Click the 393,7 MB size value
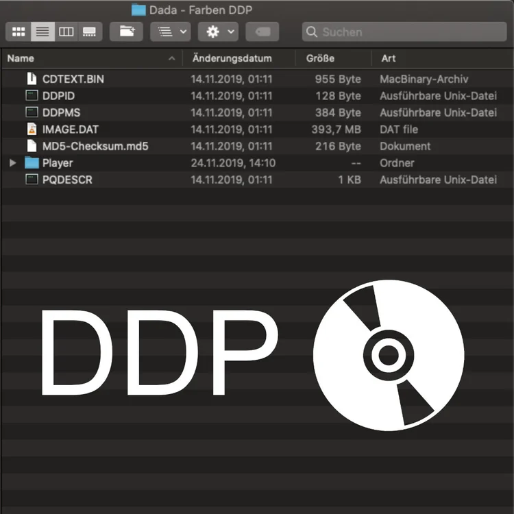This screenshot has height=514, width=514. click(336, 130)
